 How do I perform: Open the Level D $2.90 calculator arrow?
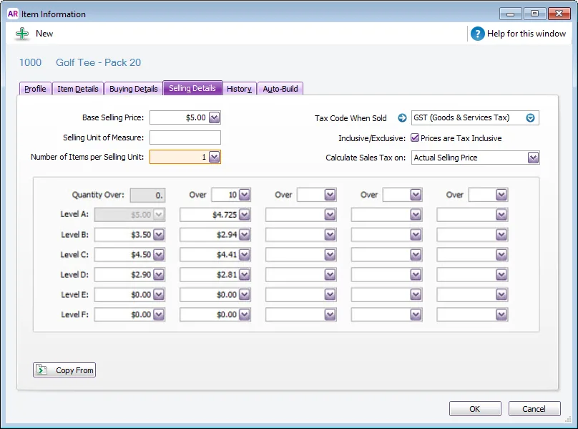159,274
